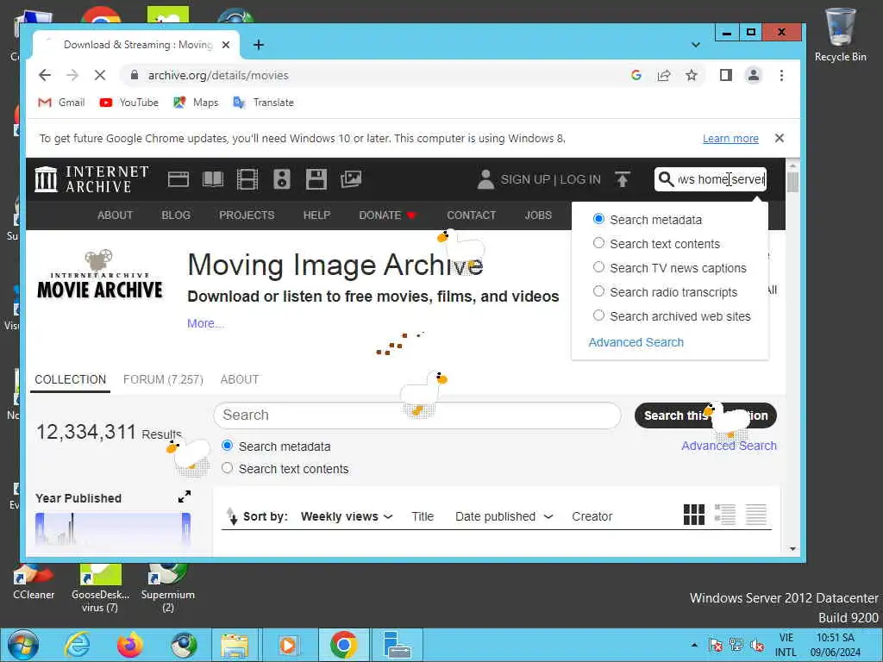Click the Chrome address bar URL
Viewport: 883px width, 662px height.
point(218,76)
